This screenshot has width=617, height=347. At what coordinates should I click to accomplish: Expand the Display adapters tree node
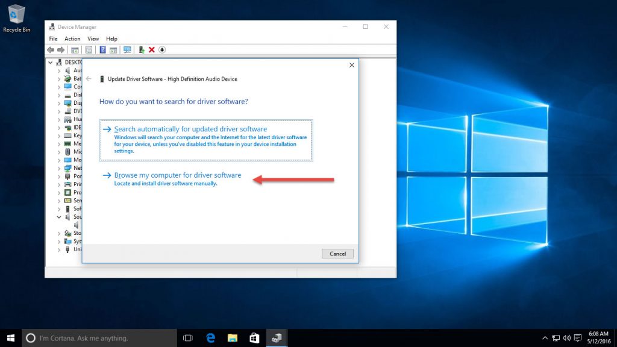pos(59,103)
